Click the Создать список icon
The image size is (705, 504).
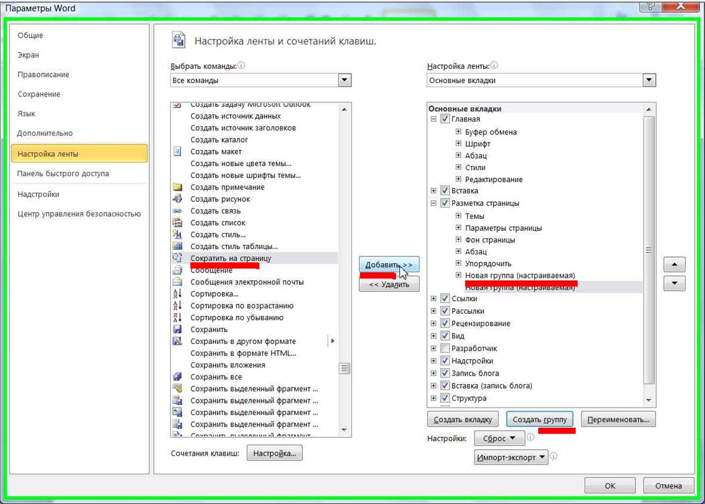click(x=177, y=222)
